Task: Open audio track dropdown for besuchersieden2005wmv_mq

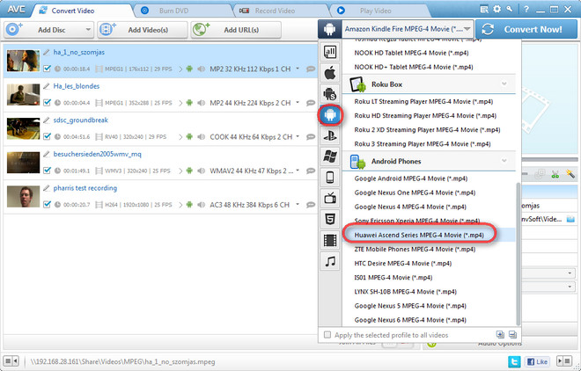Action: (x=298, y=171)
